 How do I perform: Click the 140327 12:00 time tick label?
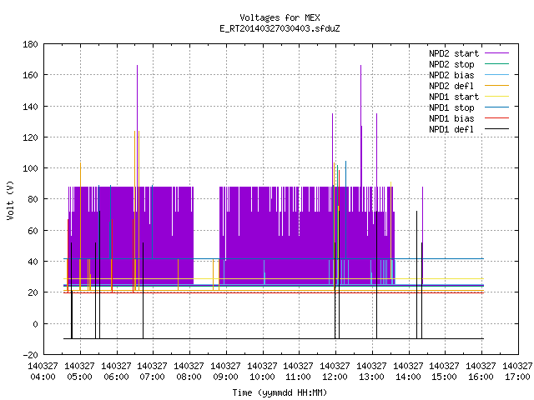[335, 372]
